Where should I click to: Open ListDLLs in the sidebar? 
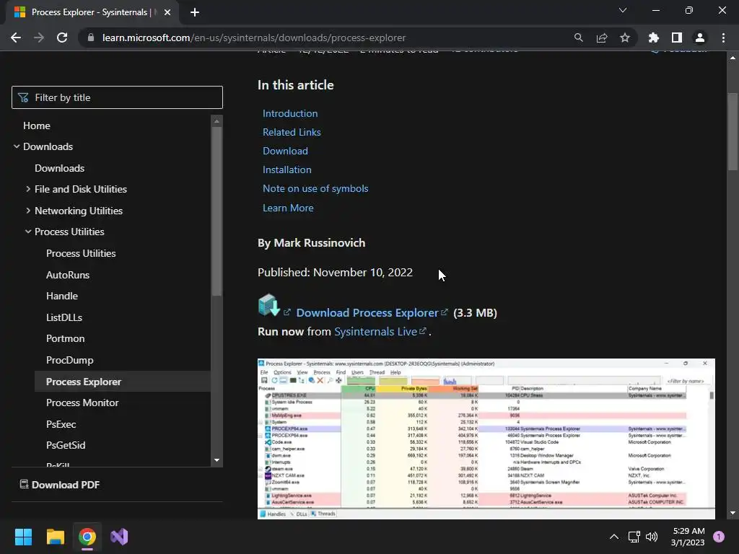coord(64,317)
